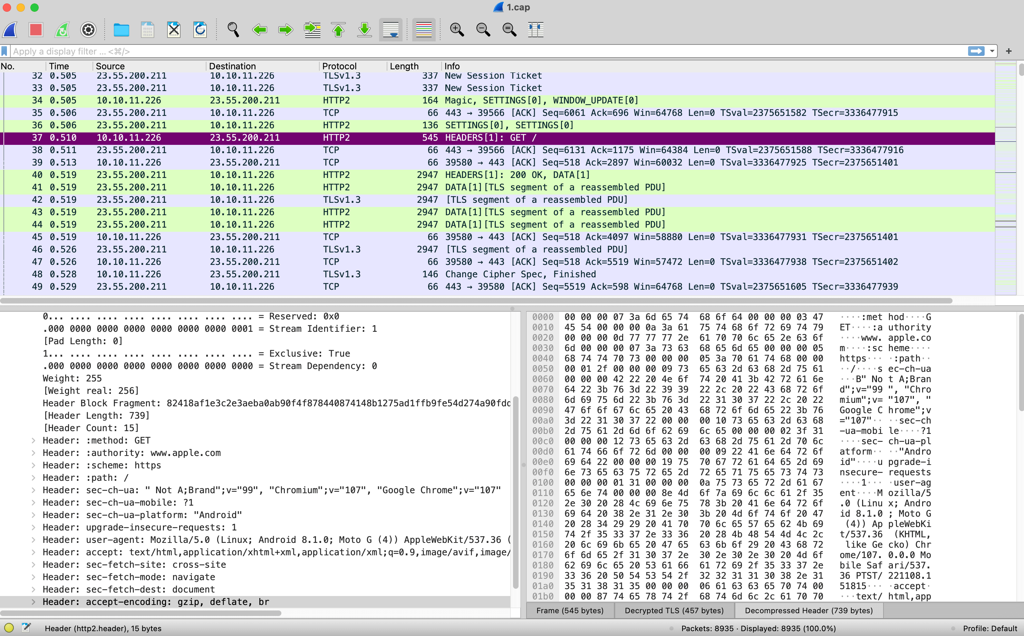
Task: Select packet 48 Change Cipher Spec row
Action: [497, 274]
